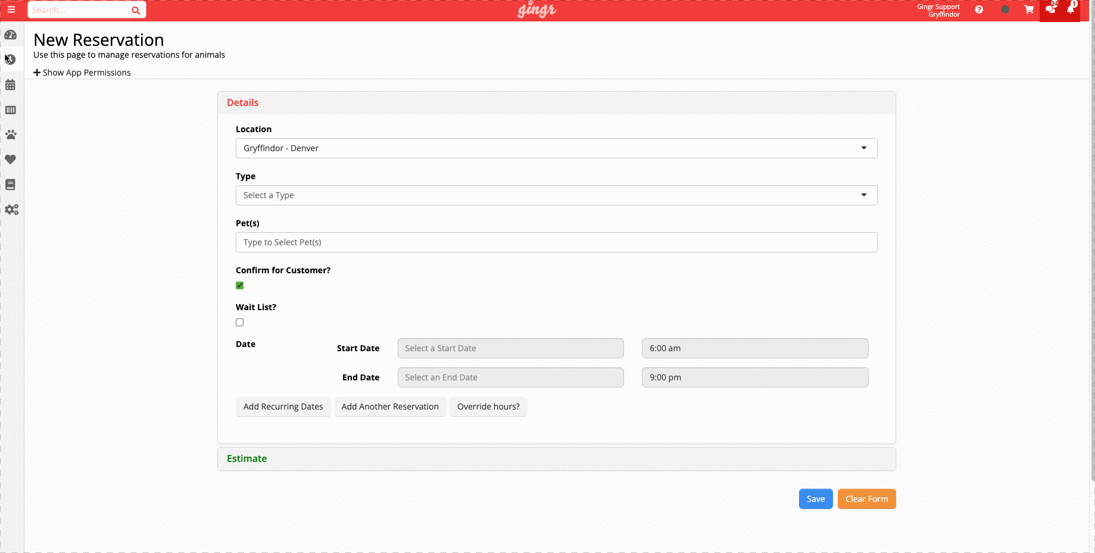1095x553 pixels.
Task: Open the book sidebar icon
Action: pyautogui.click(x=11, y=185)
